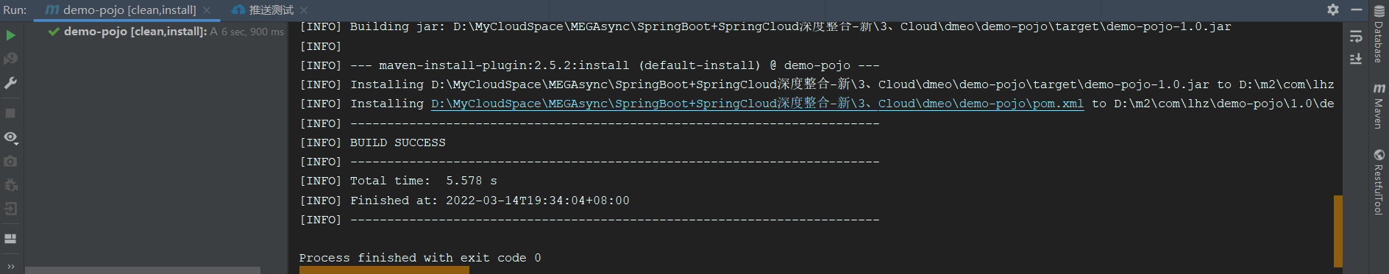Screen dimensions: 1389x274
Task: Click scroll to end icon
Action: coord(1356,58)
